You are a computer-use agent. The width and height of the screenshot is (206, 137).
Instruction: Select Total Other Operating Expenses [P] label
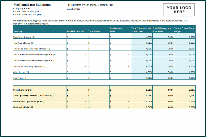29,66
